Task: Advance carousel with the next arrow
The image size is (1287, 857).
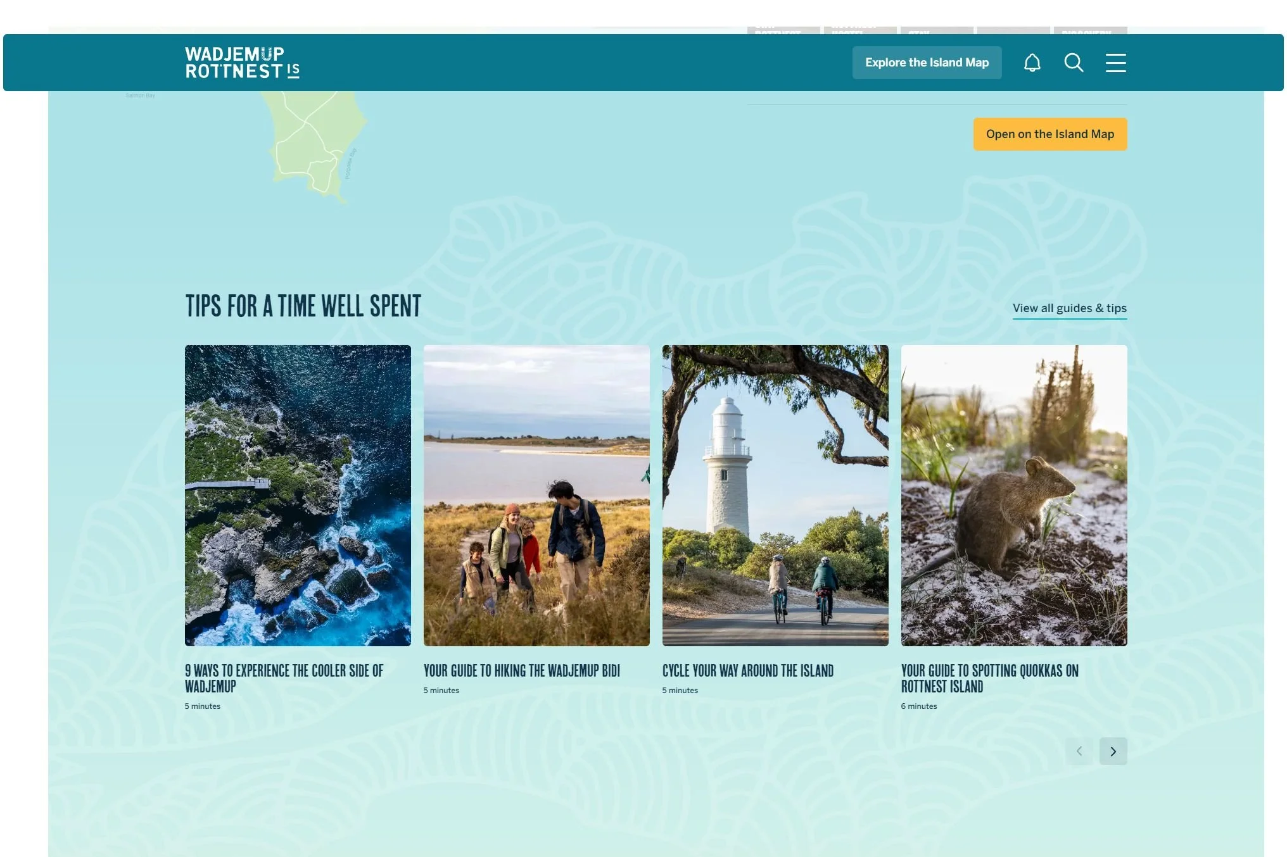Action: 1113,751
